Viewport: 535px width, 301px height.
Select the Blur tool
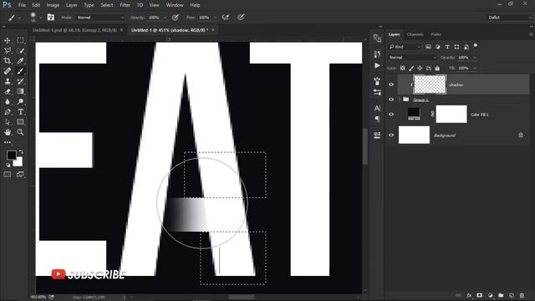(x=8, y=102)
